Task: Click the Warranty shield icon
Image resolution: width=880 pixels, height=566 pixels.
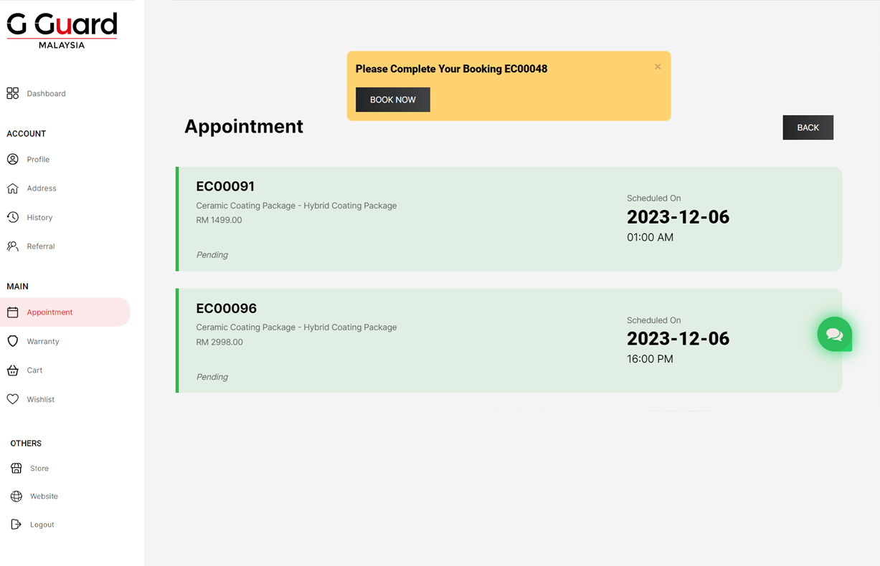Action: [13, 341]
